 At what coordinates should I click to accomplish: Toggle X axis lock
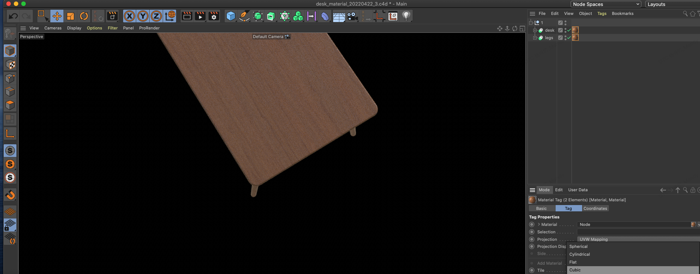tap(129, 16)
